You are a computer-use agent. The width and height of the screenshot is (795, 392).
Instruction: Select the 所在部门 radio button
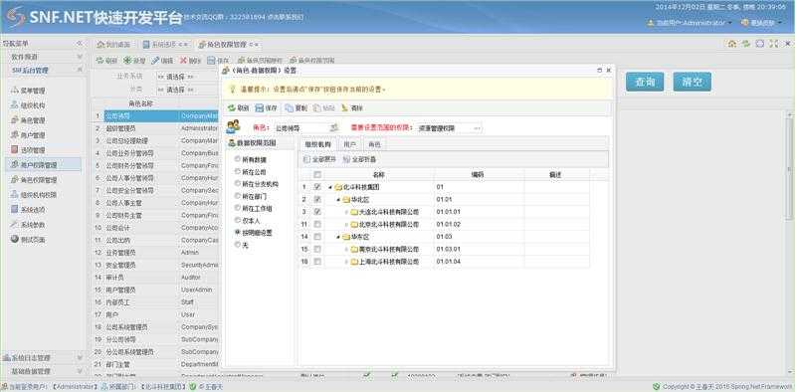click(237, 196)
